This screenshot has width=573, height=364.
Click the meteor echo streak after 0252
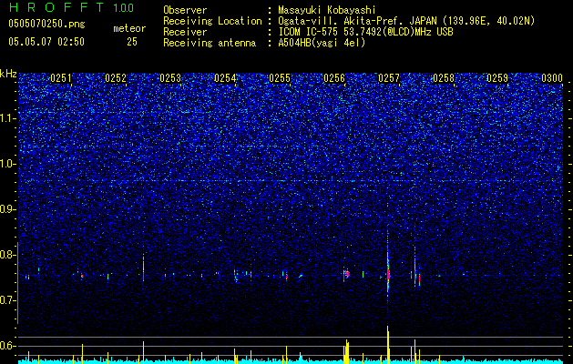(x=143, y=268)
